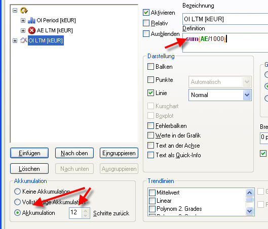The image size is (268, 229).
Task: Expand the AE LTM [kEUR] node
Action: point(23,30)
